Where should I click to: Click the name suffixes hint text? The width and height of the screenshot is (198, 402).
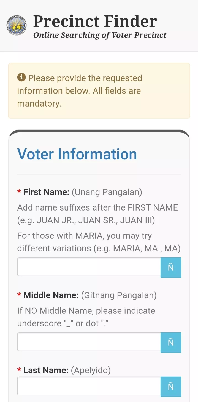(x=98, y=214)
